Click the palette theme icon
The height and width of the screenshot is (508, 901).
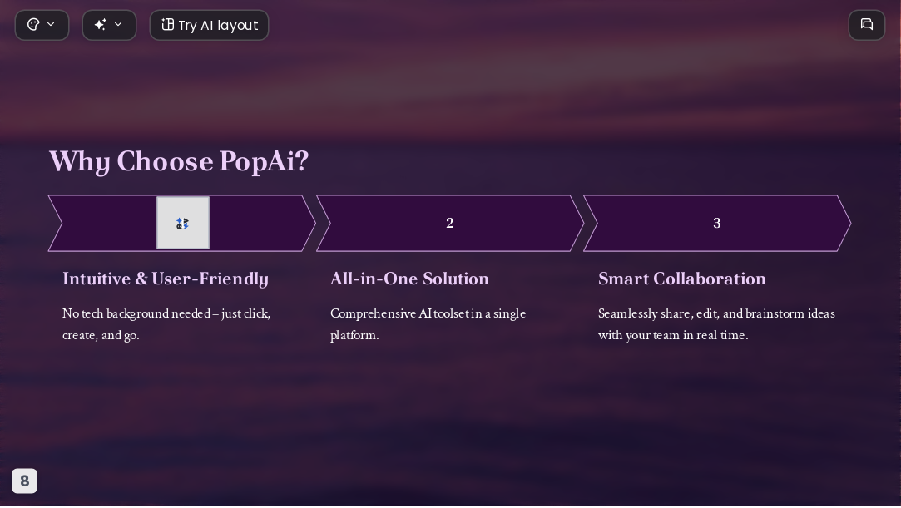[33, 25]
